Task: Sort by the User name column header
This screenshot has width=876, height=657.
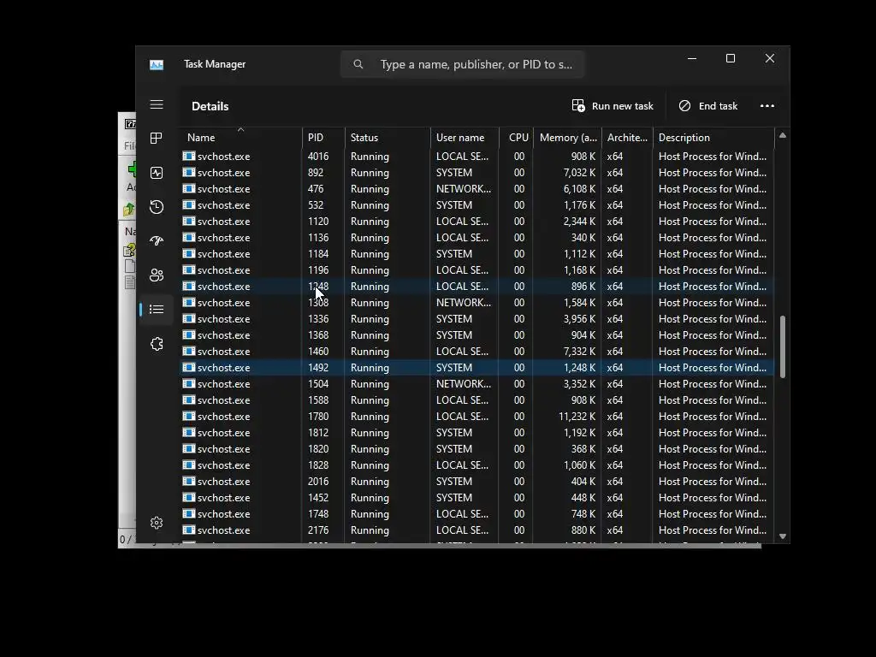Action: [x=465, y=138]
